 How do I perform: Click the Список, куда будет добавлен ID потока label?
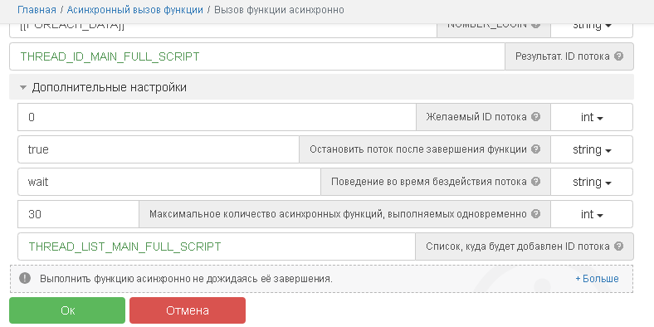(x=518, y=246)
